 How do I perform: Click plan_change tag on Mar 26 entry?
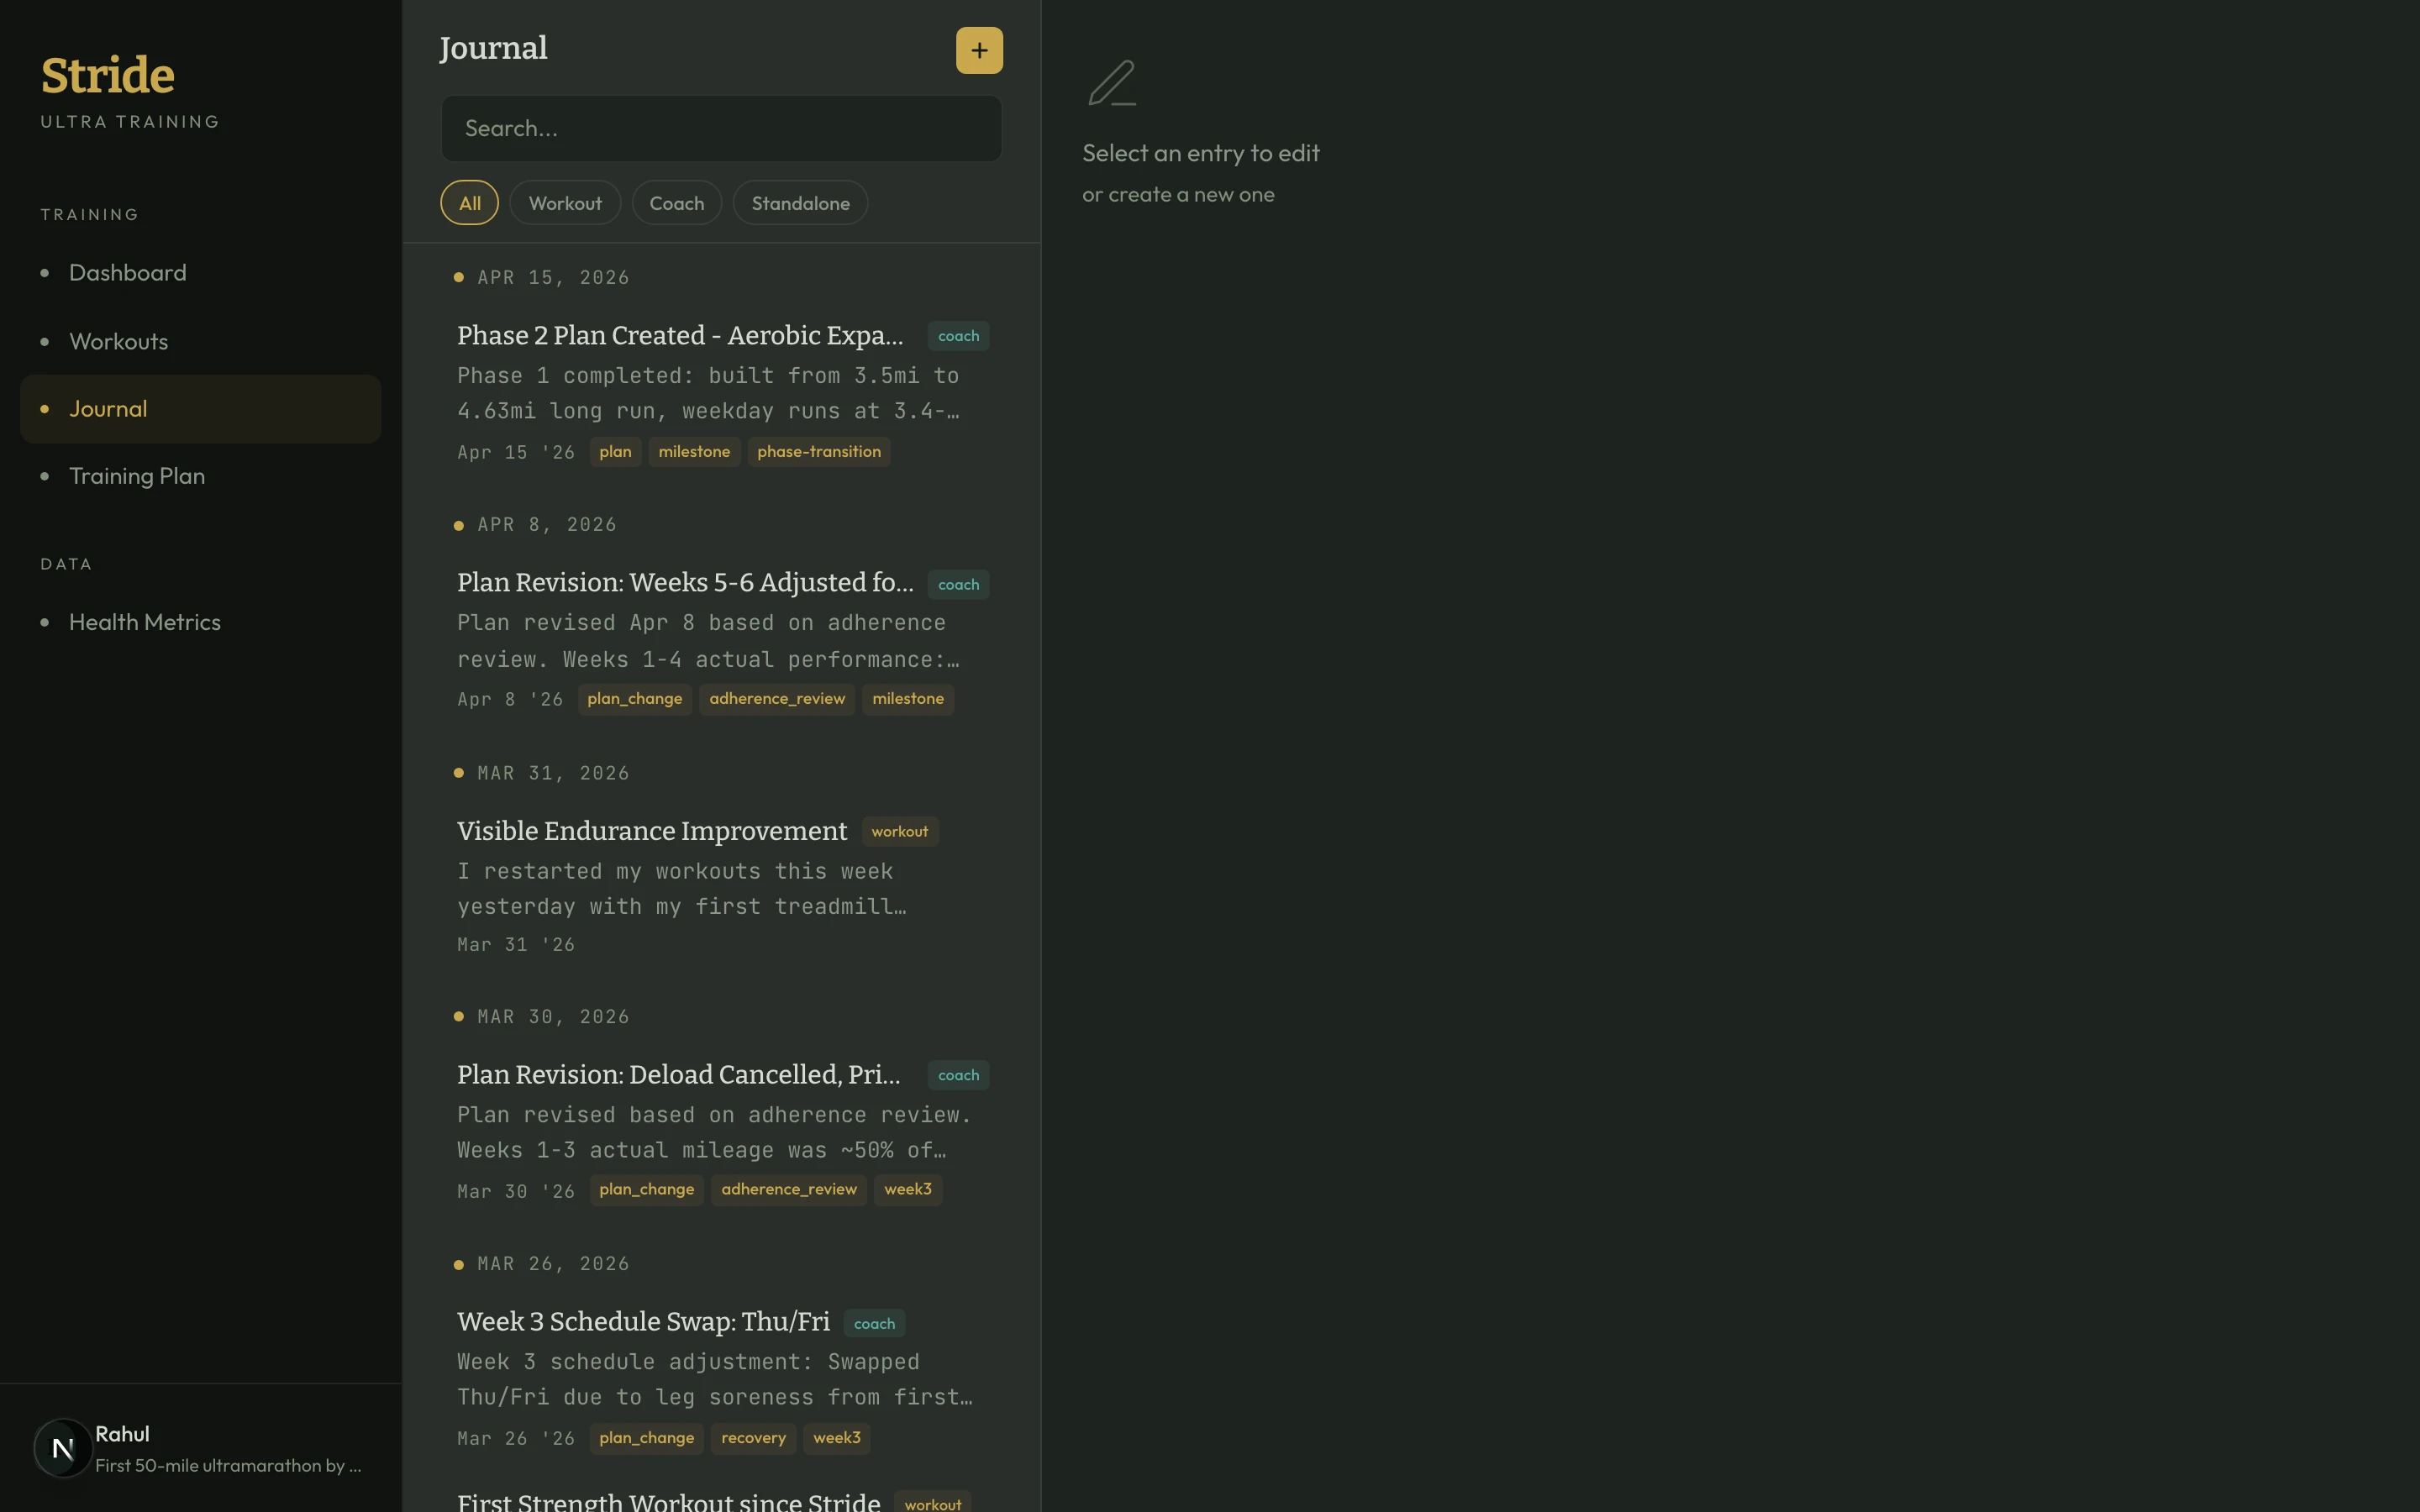646,1438
